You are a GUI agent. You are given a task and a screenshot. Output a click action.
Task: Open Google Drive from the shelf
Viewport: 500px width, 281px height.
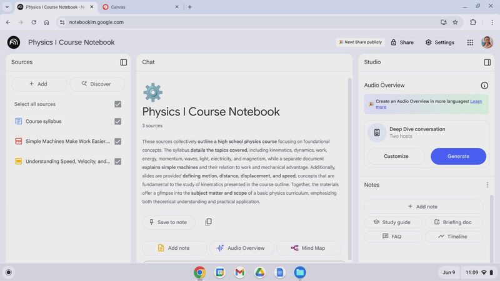point(260,272)
